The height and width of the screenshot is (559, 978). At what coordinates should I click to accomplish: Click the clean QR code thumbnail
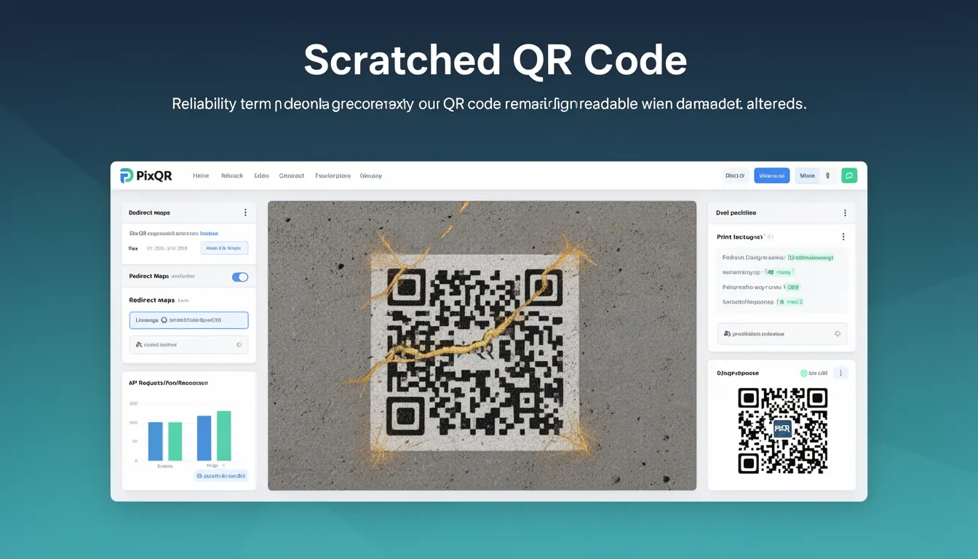782,431
